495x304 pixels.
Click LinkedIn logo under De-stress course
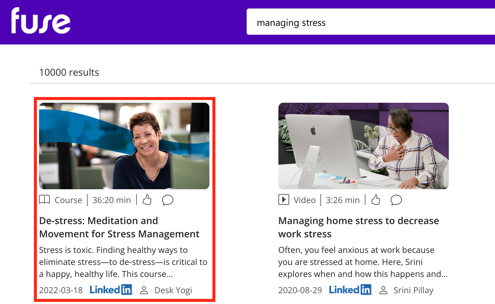coord(111,290)
